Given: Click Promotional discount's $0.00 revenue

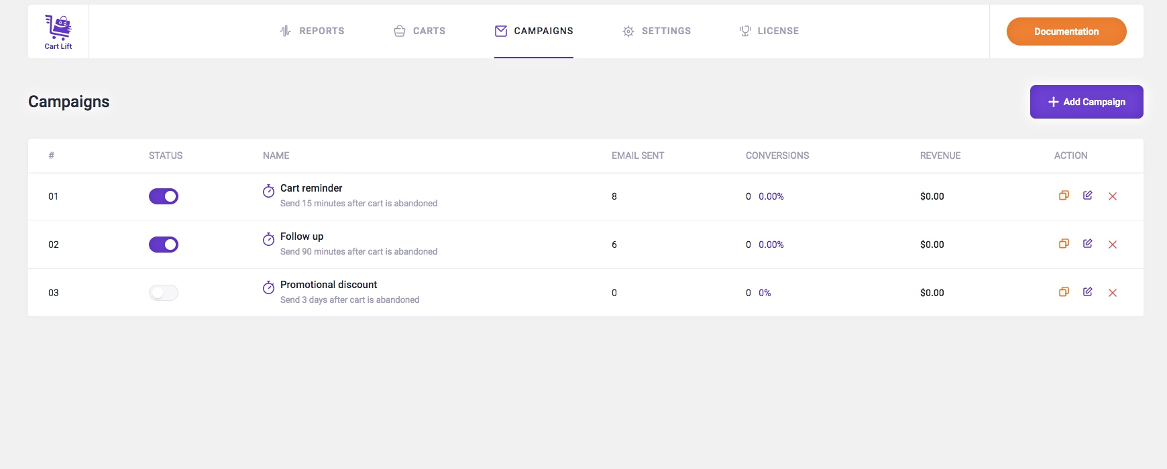Looking at the screenshot, I should tap(932, 293).
